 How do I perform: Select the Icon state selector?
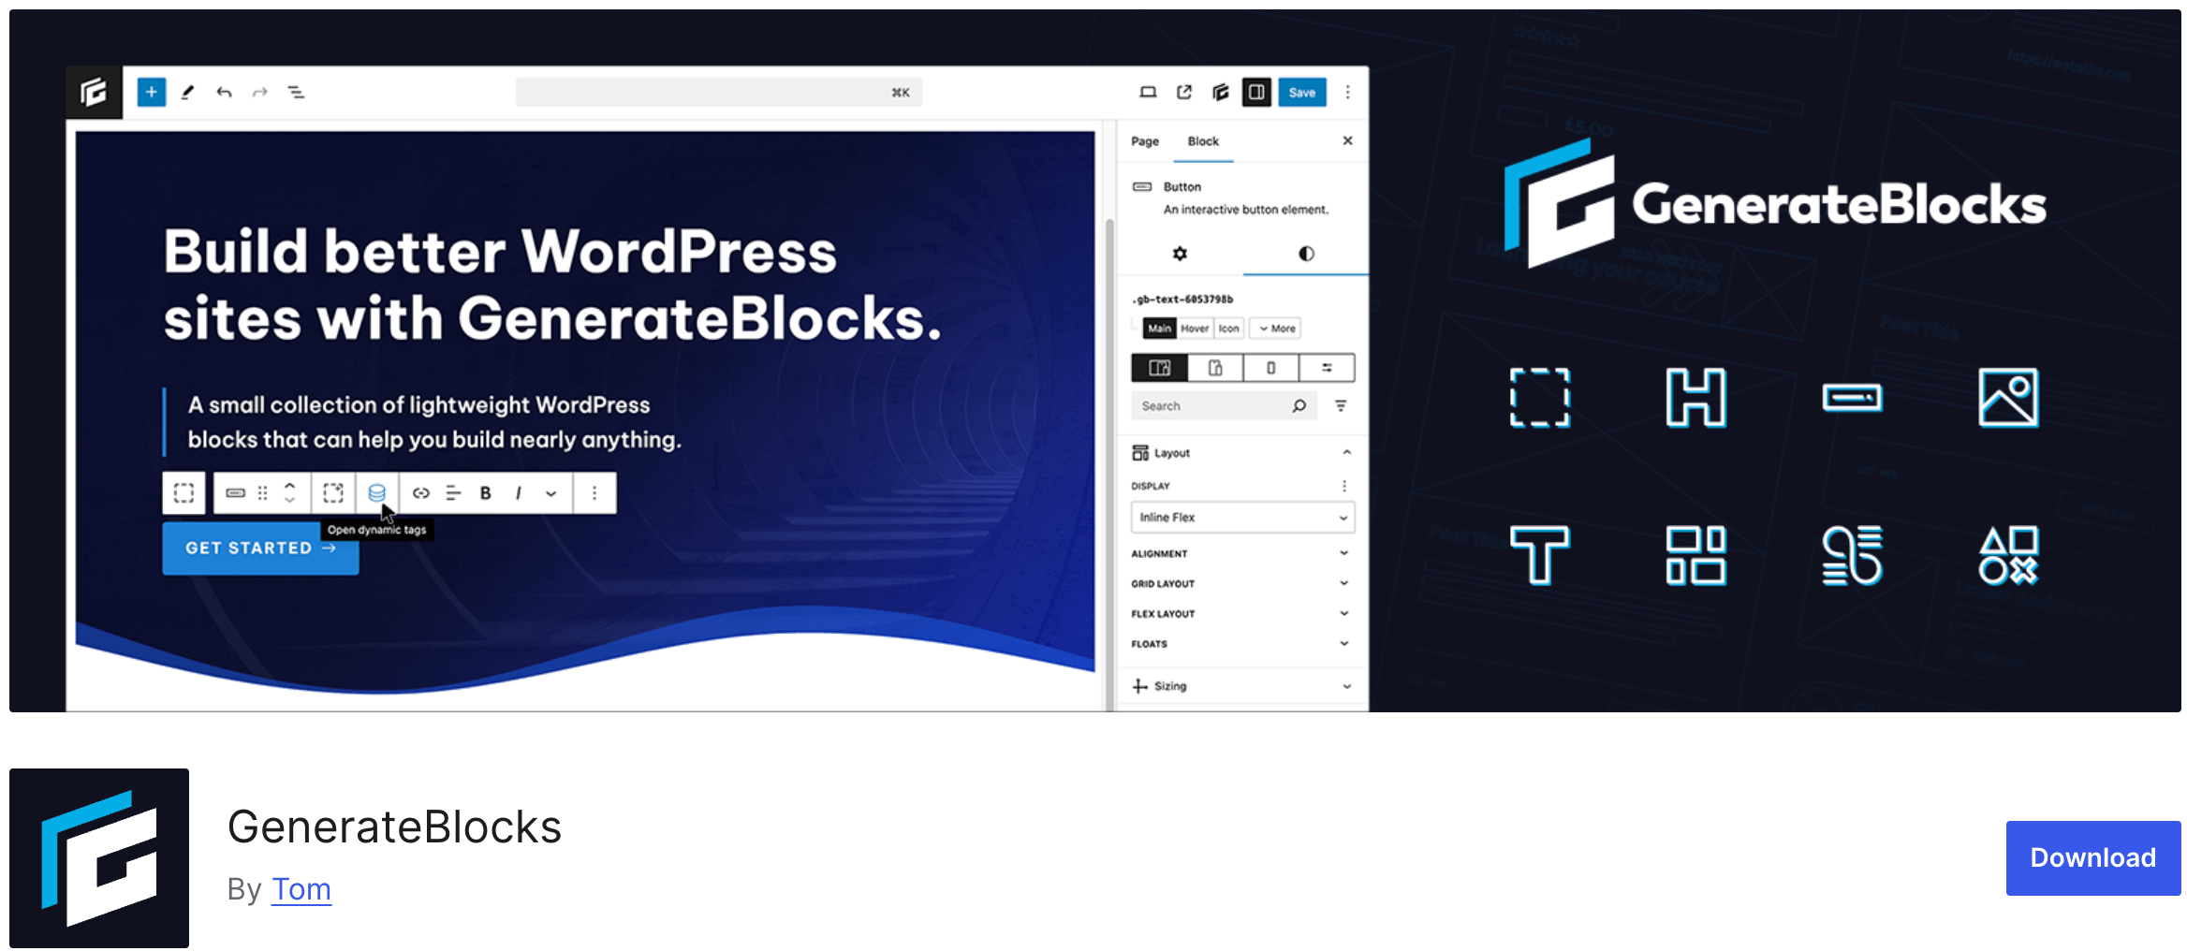1228,329
